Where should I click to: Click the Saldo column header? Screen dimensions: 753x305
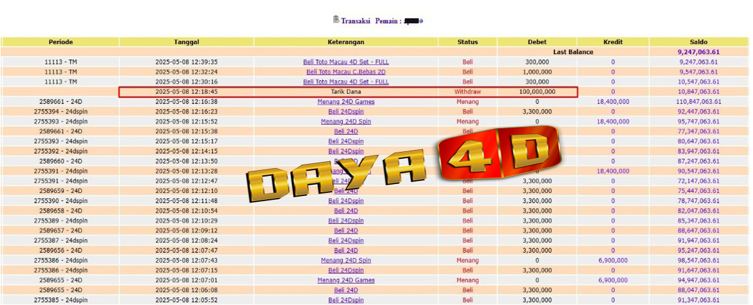(x=699, y=42)
